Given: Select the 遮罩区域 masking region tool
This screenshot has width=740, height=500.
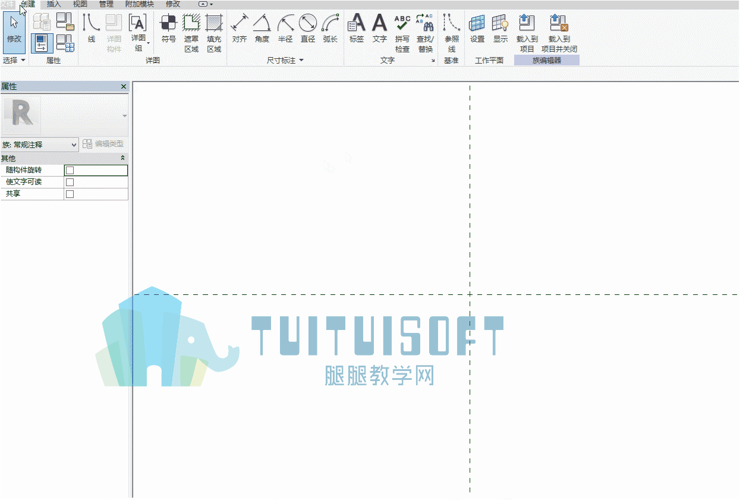Looking at the screenshot, I should tap(191, 33).
